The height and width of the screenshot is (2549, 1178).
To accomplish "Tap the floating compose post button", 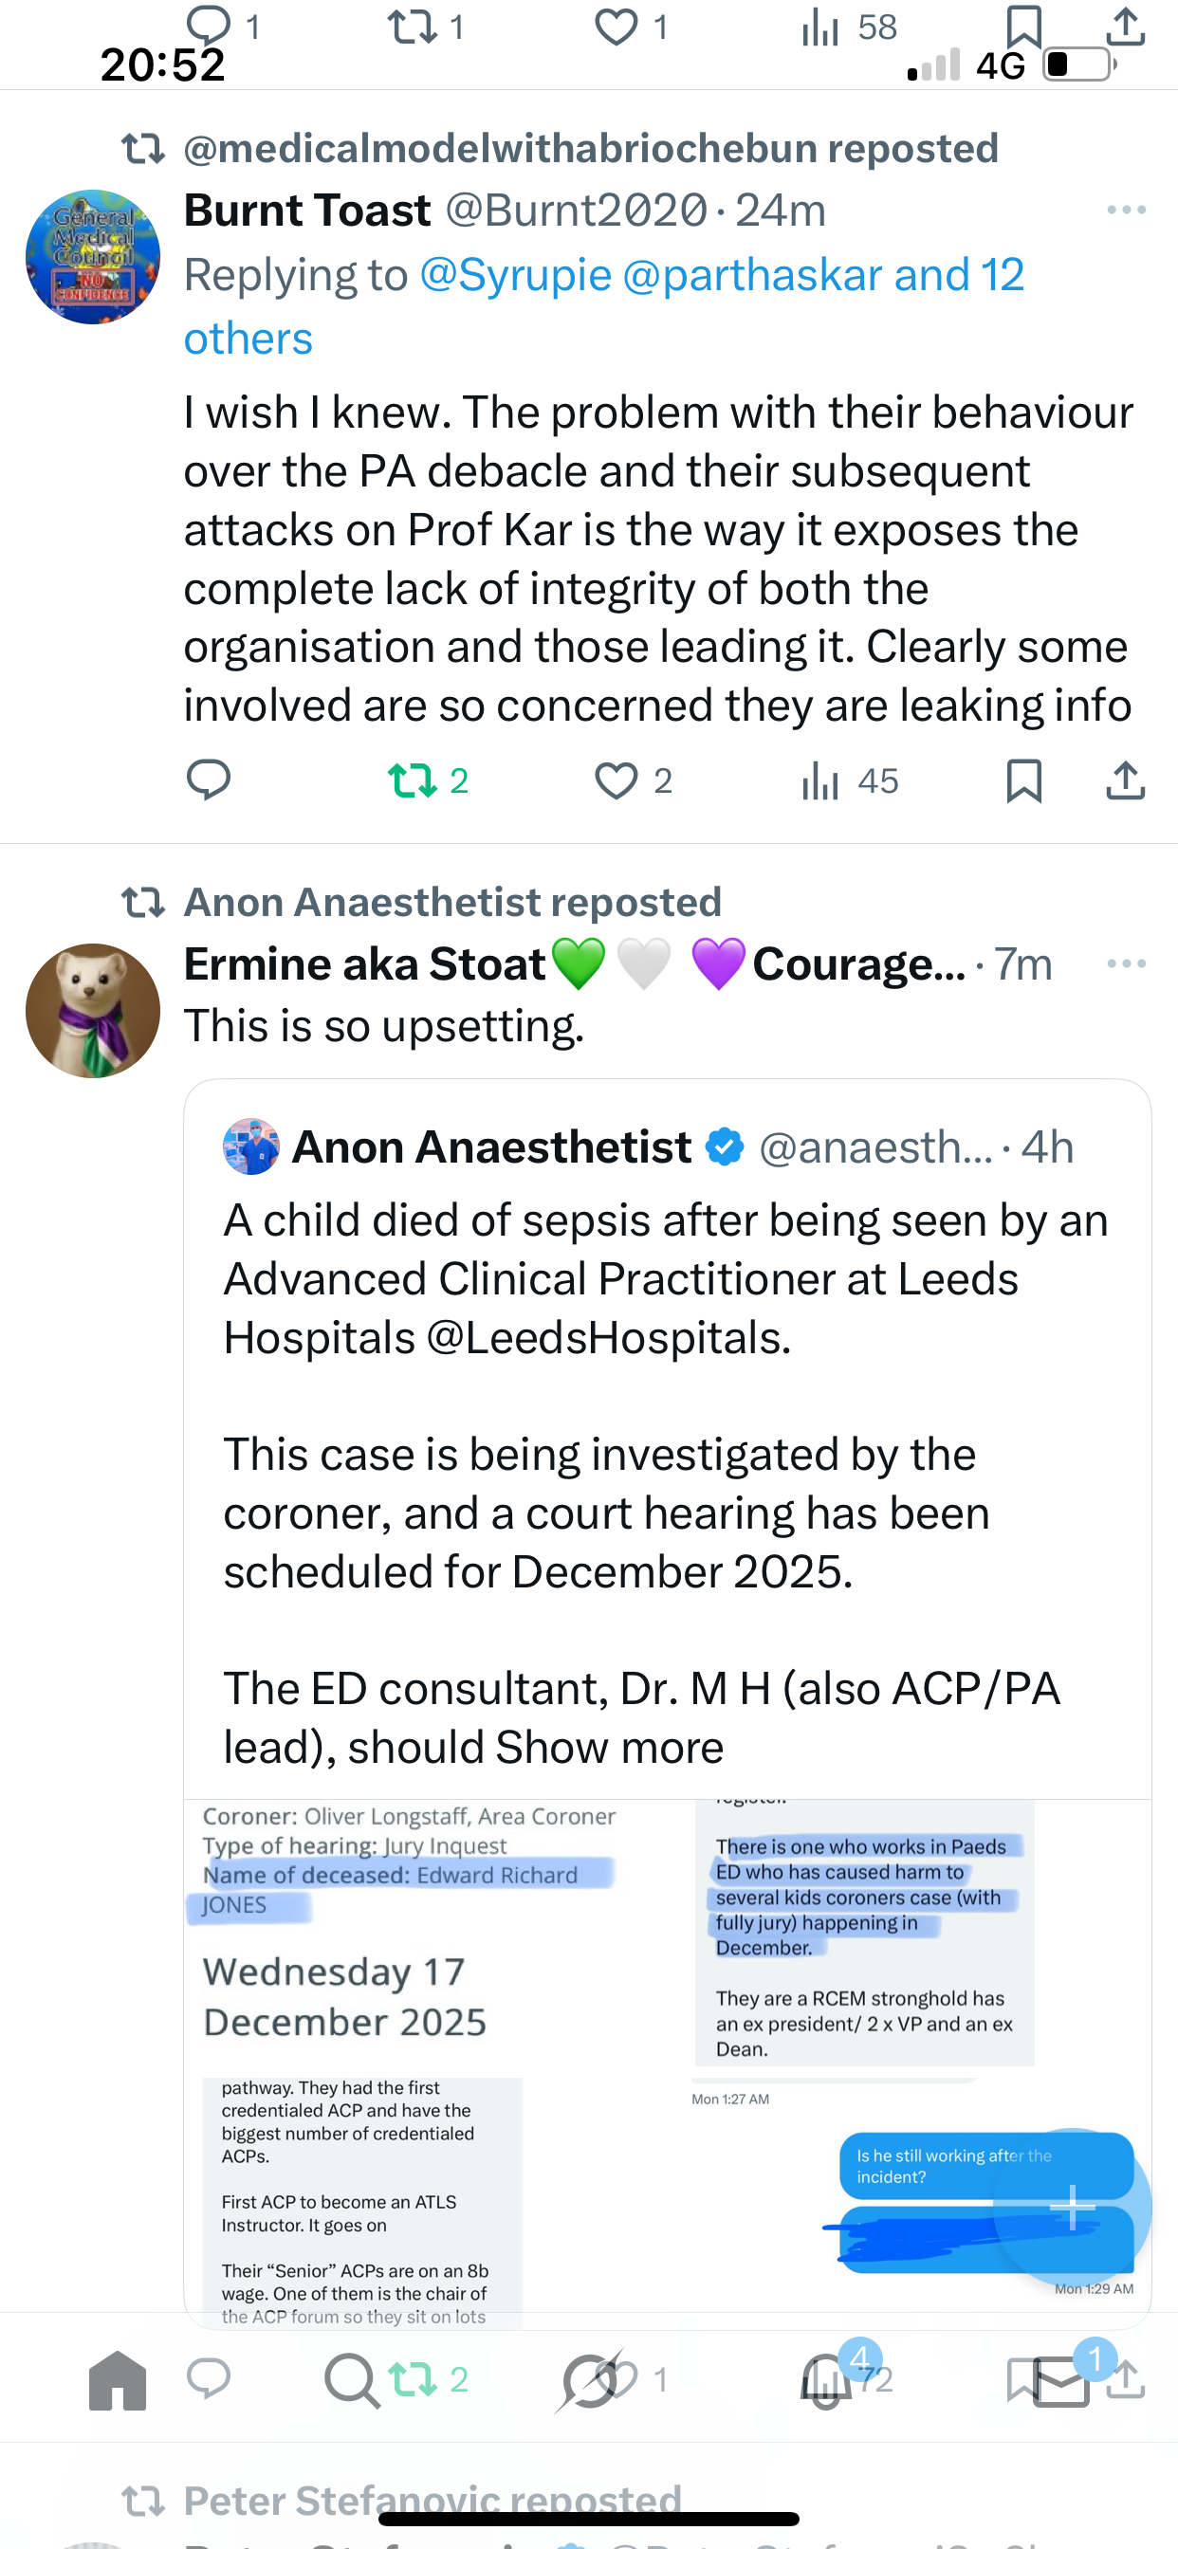I will 1072,2206.
